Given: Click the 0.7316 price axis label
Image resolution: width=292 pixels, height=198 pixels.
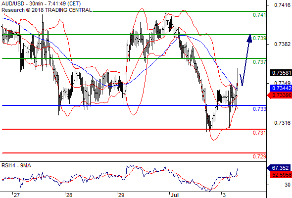Looking at the screenshot, I should (x=282, y=123).
